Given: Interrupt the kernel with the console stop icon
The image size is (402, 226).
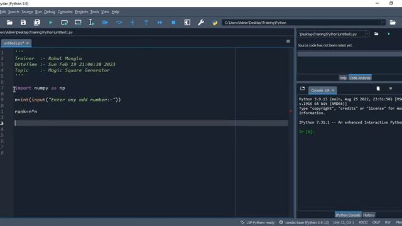Looking at the screenshot, I should [391, 89].
